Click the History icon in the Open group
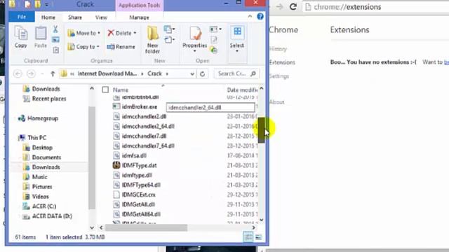 (x=213, y=50)
